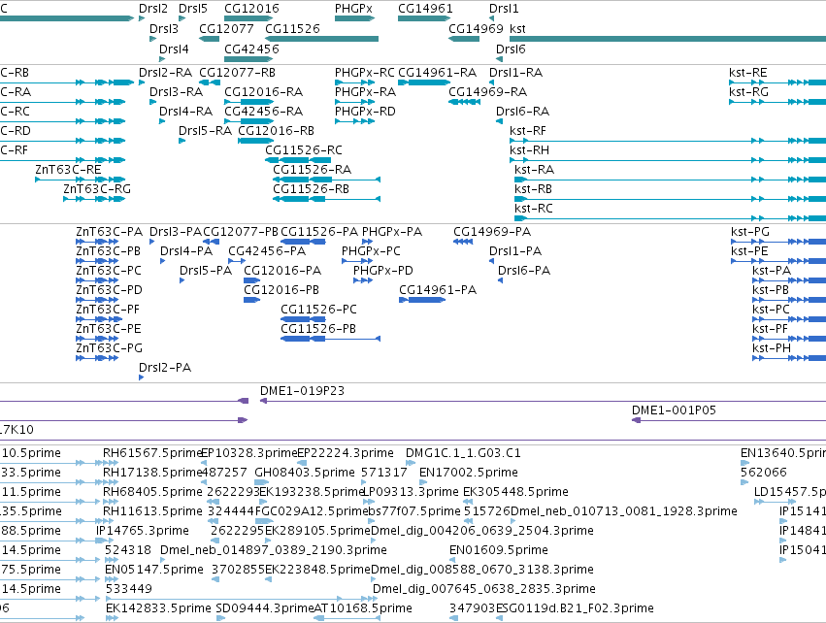Select protein kst-PG
826x623 pixels.
click(x=750, y=232)
